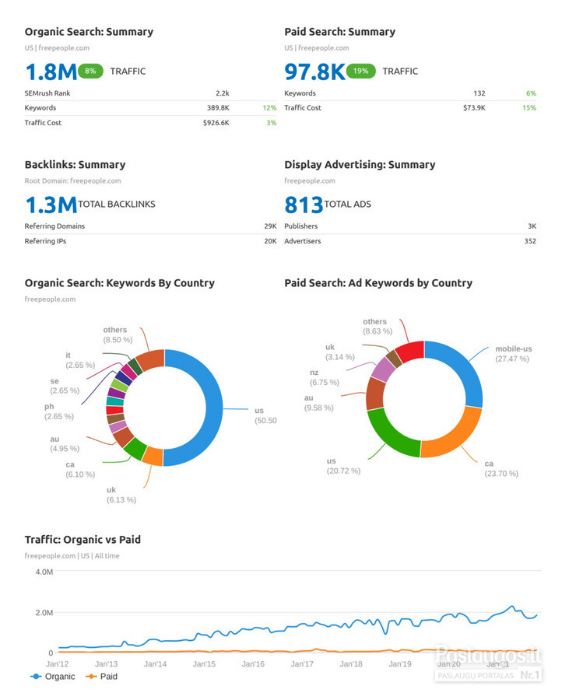Click the $926.6K traffic cost value

[x=216, y=123]
